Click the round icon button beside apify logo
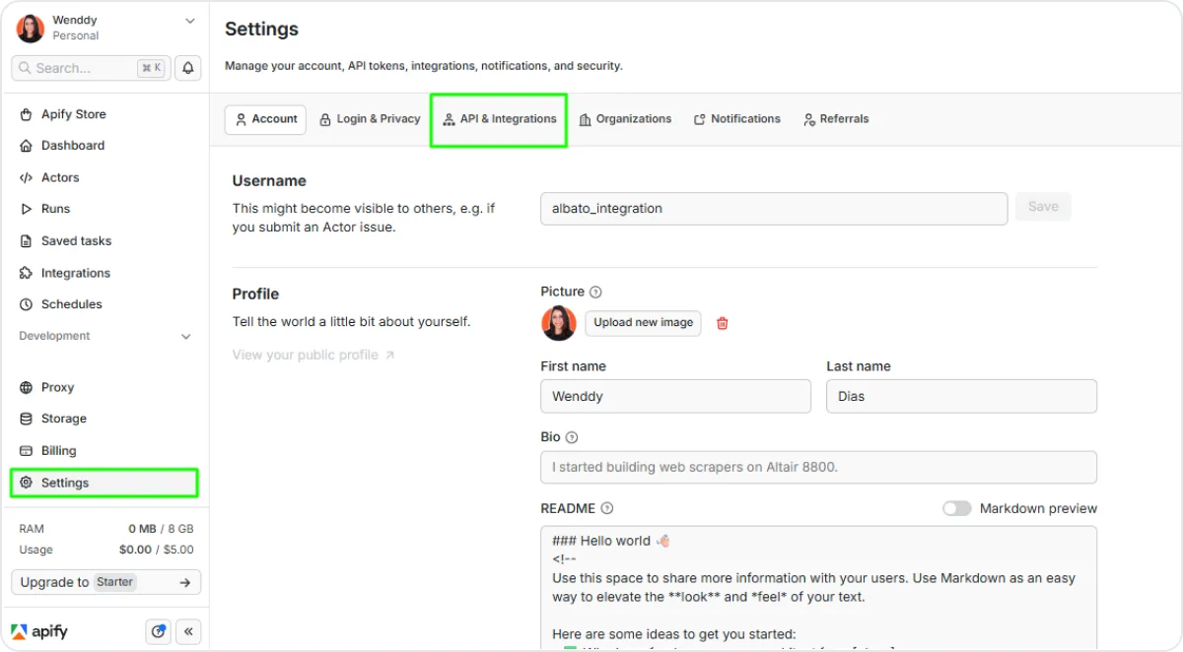1183x652 pixels. tap(158, 631)
